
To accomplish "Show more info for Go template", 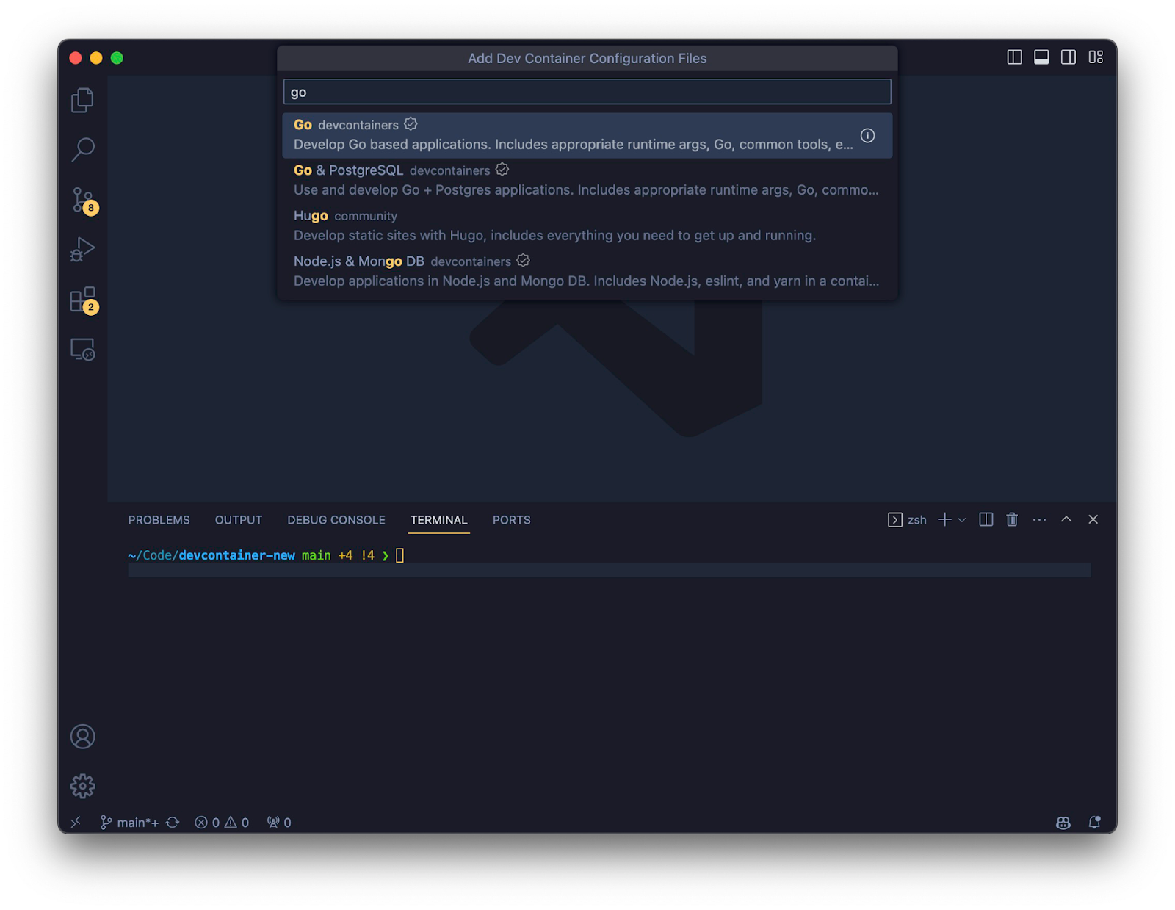I will [867, 135].
